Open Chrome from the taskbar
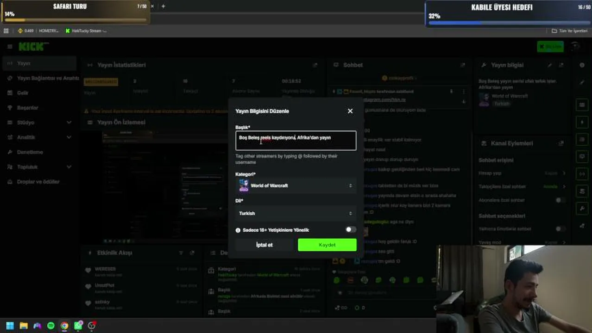This screenshot has width=592, height=333. pyautogui.click(x=64, y=326)
